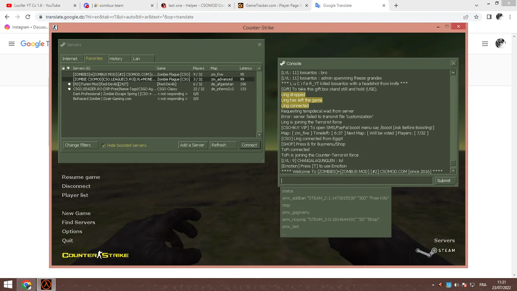Screen dimensions: 517x291
Task: Switch to Half-Life in the taskbar
Action: [x=46, y=285]
